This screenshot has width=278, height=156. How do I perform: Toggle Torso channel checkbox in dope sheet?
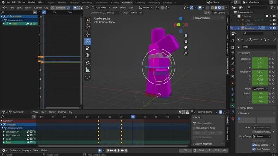tap(31, 143)
